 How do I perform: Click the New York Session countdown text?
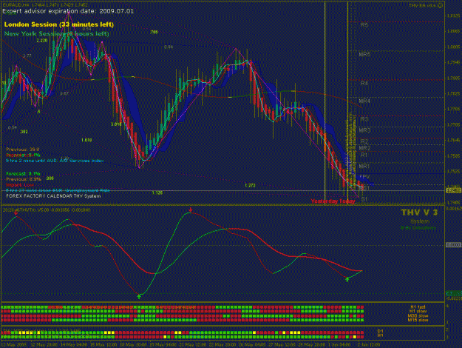57,33
